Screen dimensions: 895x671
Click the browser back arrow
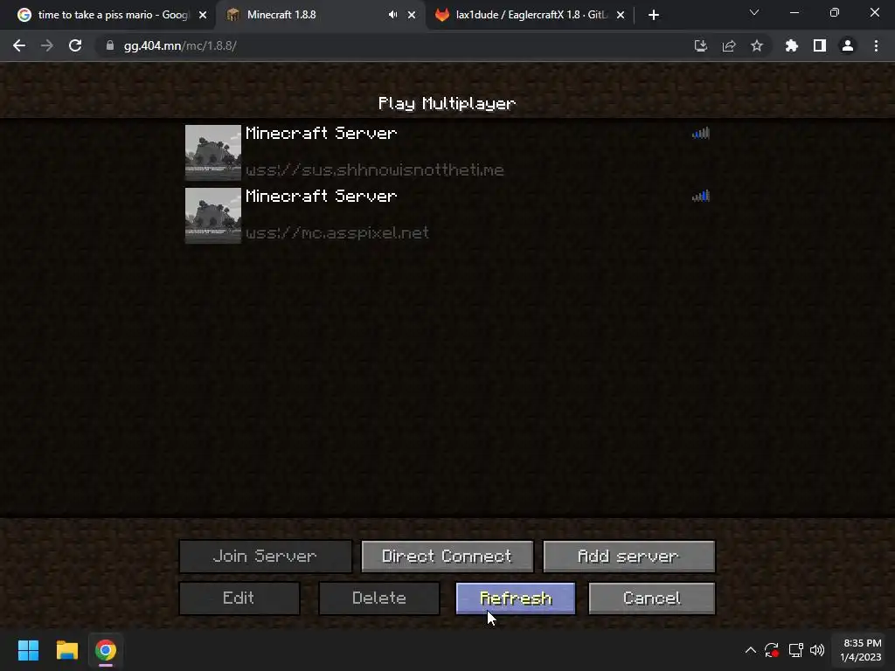click(x=19, y=45)
